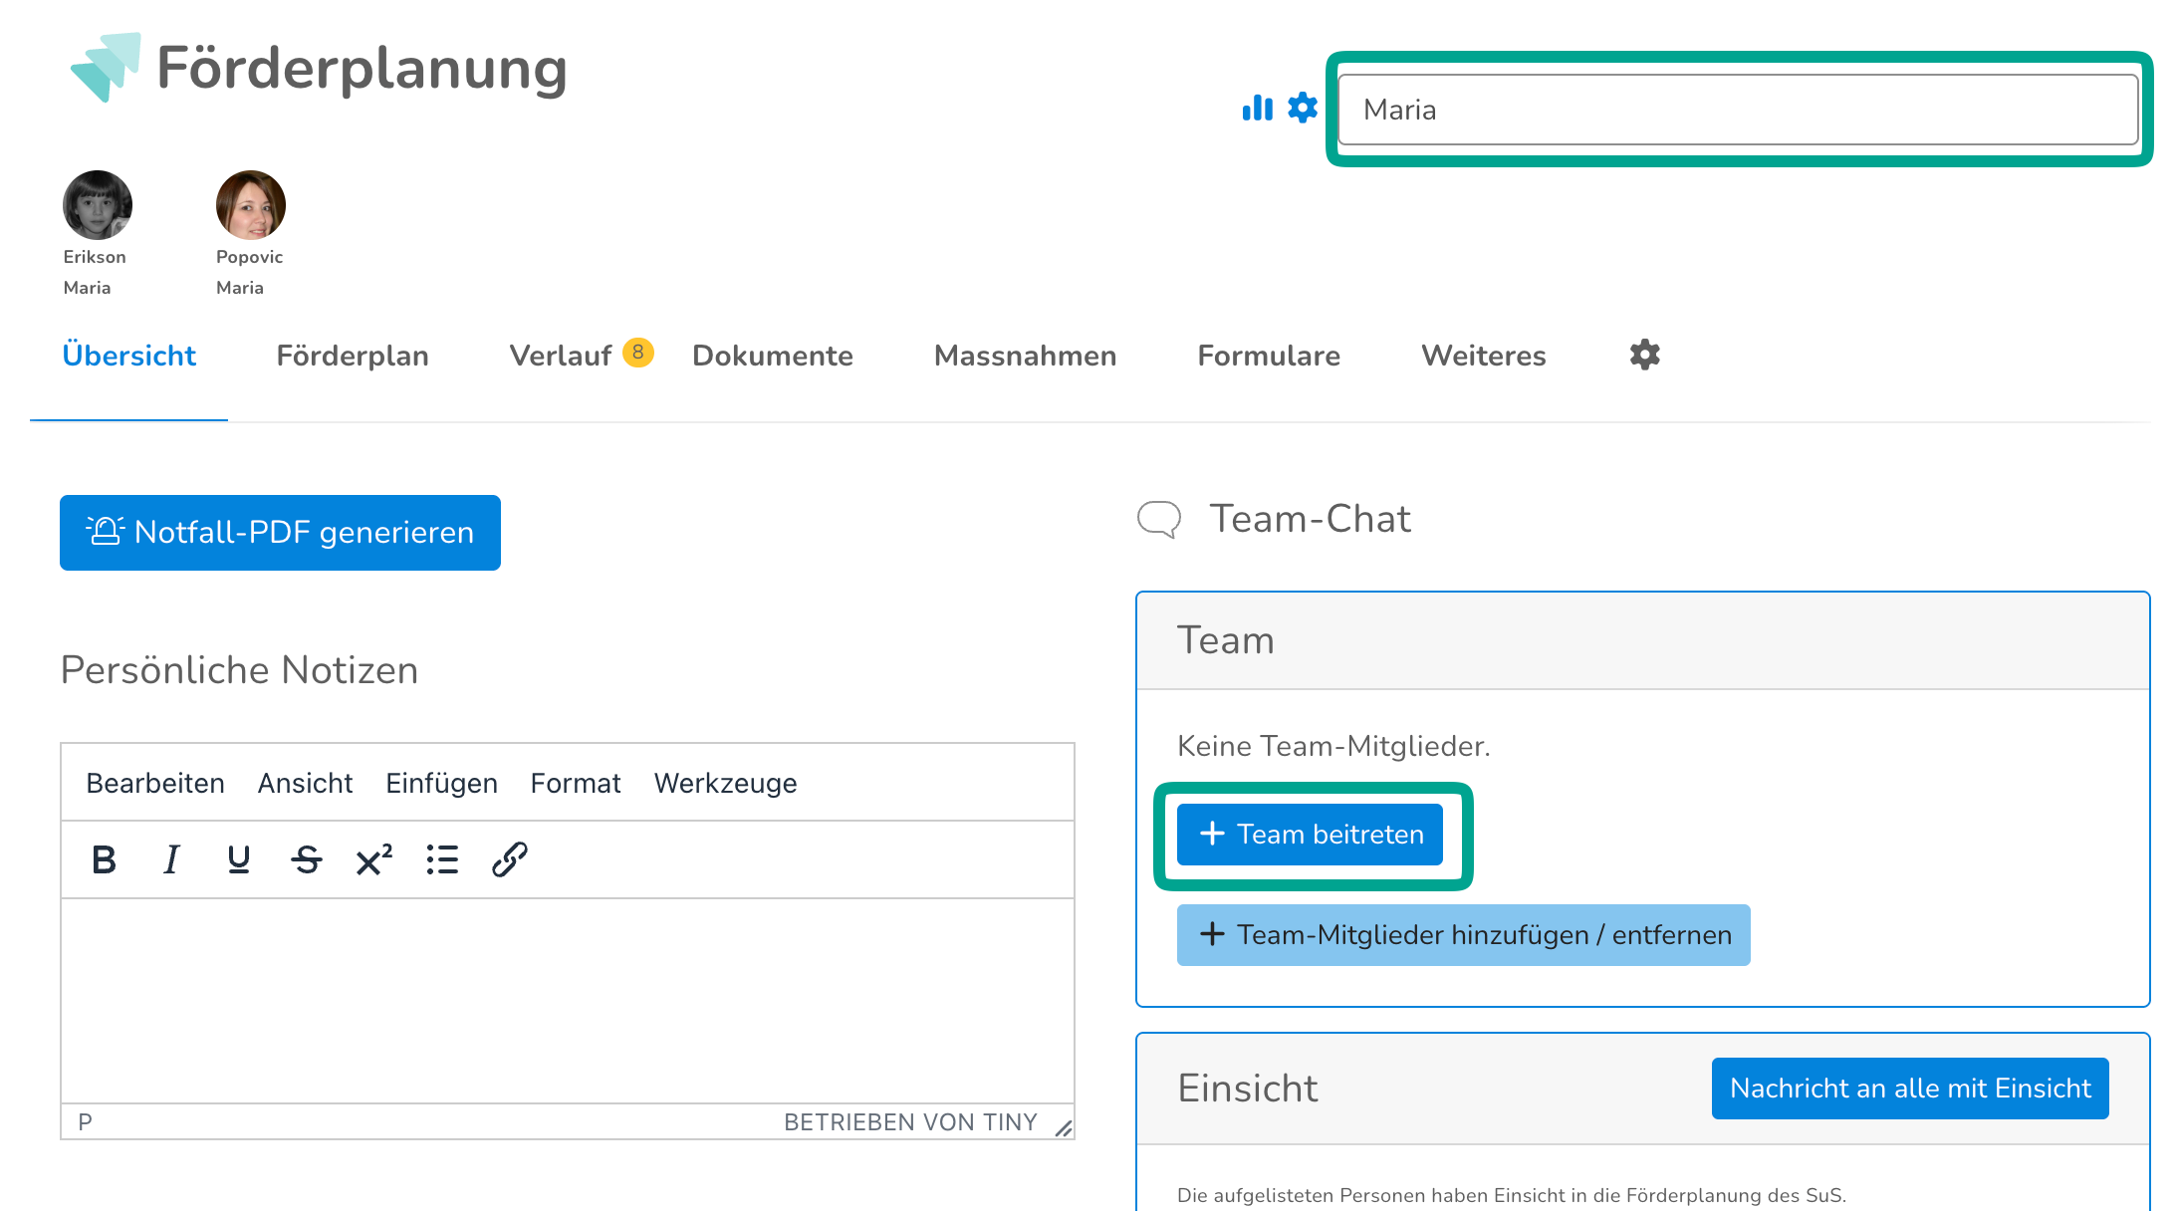2177x1211 pixels.
Task: Select student Popovic Maria's avatar
Action: click(250, 205)
